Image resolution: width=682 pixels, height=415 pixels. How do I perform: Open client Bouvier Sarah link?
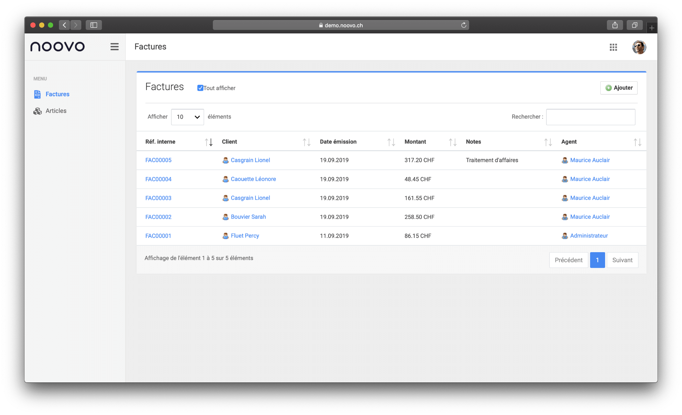[248, 217]
